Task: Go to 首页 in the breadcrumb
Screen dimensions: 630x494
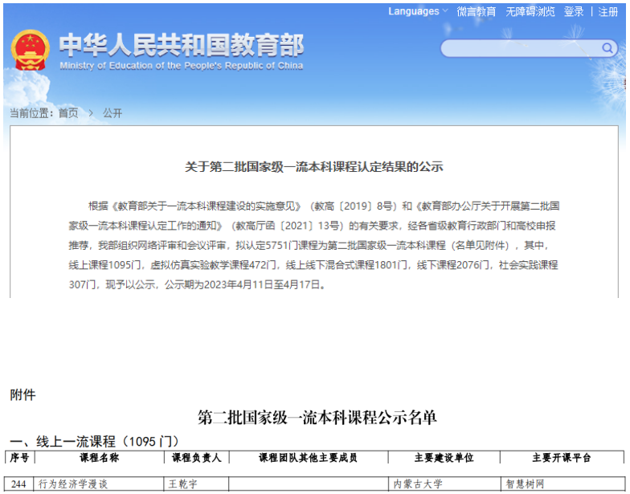Action: 68,113
